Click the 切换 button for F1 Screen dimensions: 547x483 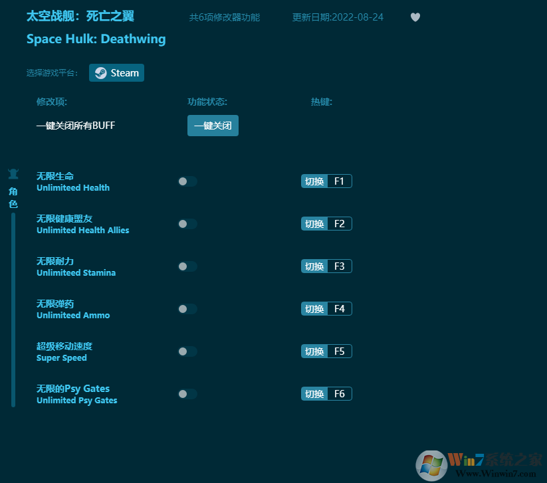(x=314, y=181)
